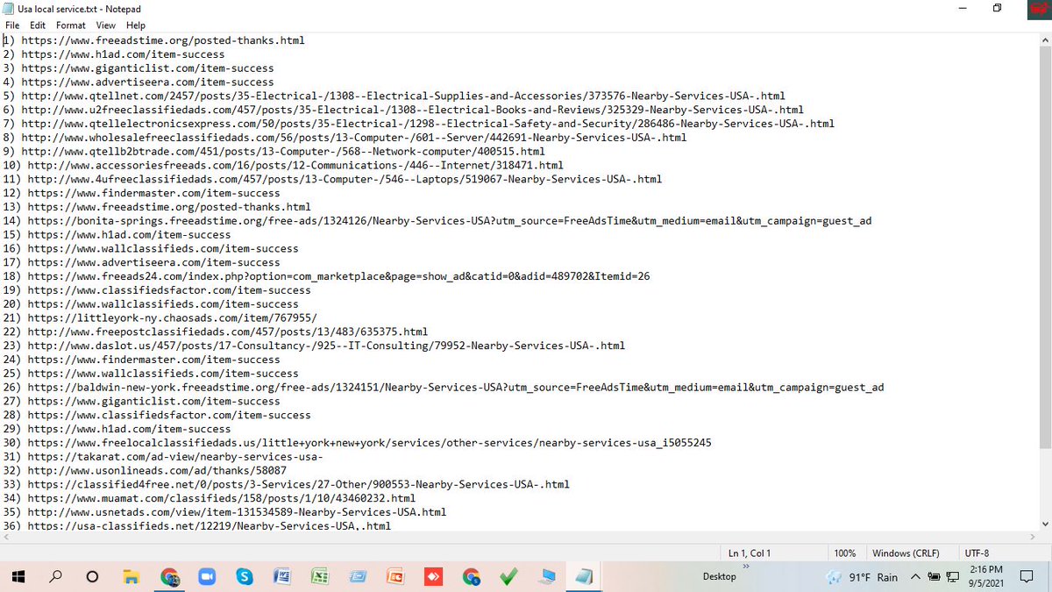Open PowerPoint taskbar icon
This screenshot has width=1052, height=592.
pos(396,577)
